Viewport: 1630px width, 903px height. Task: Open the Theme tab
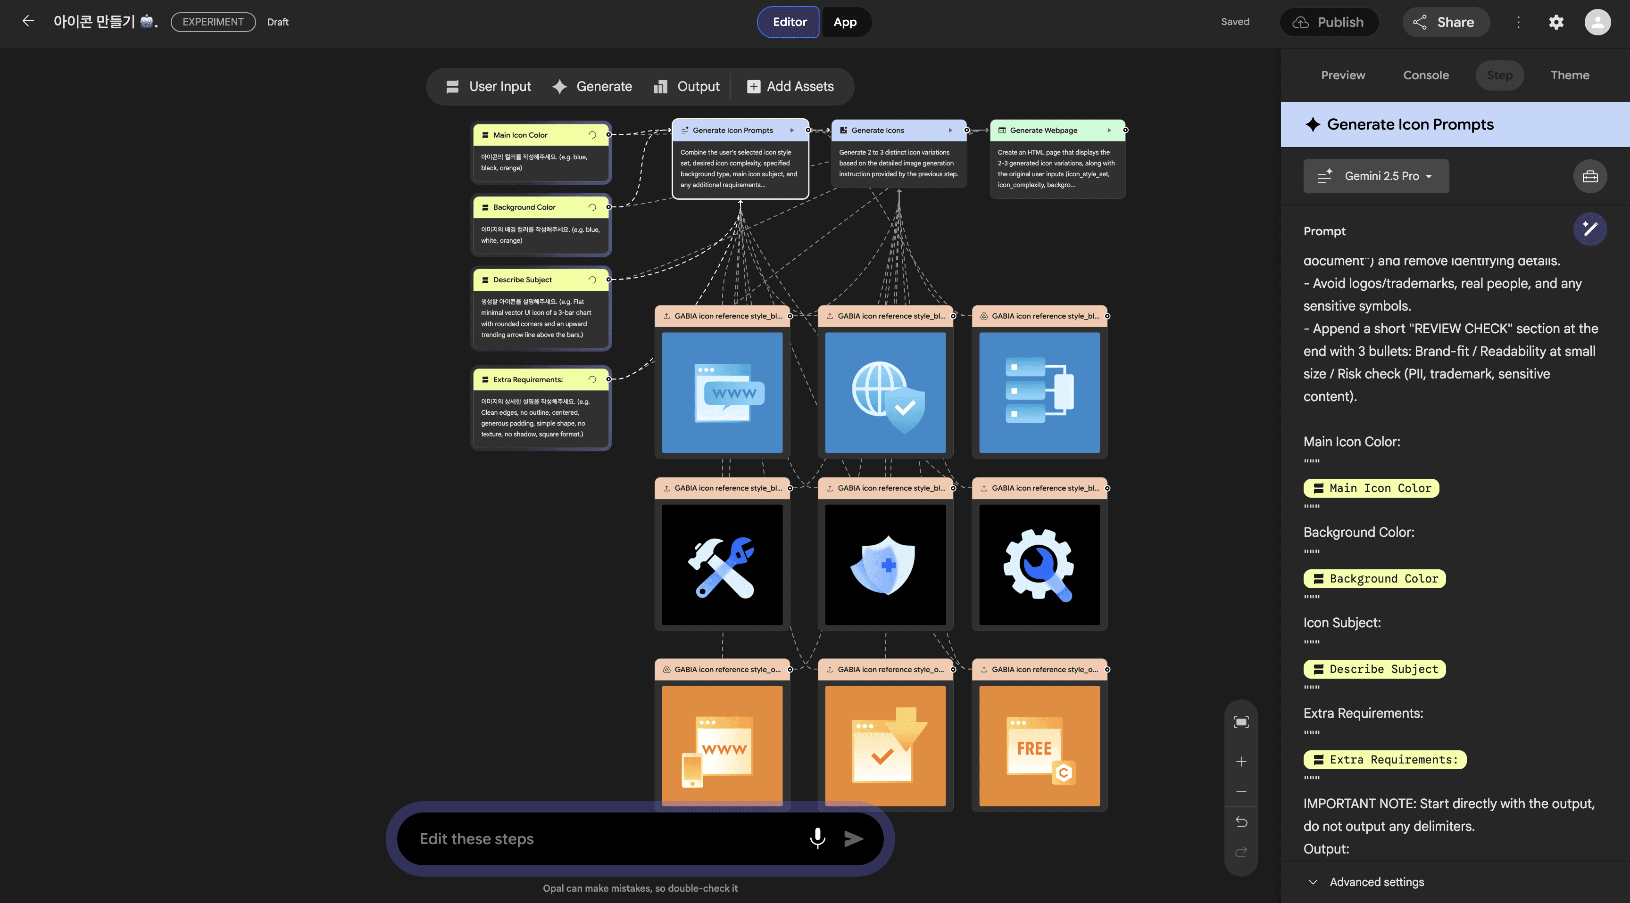tap(1569, 75)
